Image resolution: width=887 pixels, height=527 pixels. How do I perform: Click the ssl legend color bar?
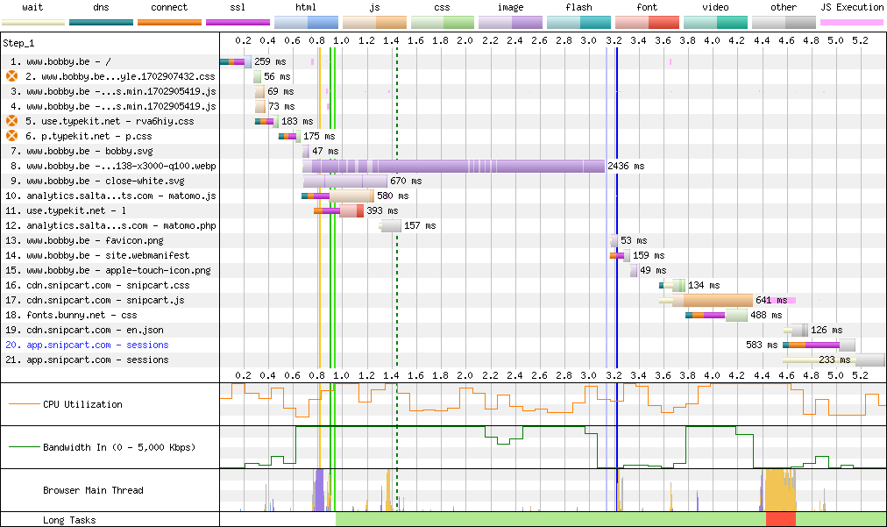pyautogui.click(x=238, y=23)
